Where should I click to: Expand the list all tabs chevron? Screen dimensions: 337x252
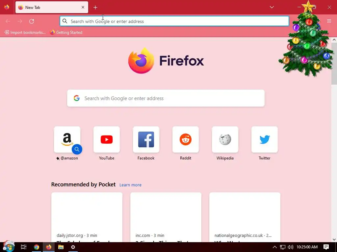coord(272,7)
